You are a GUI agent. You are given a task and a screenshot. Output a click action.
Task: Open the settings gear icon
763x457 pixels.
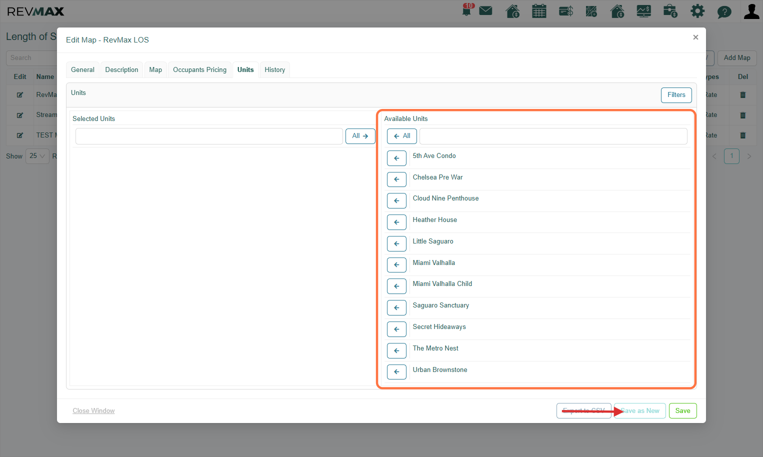click(x=697, y=11)
